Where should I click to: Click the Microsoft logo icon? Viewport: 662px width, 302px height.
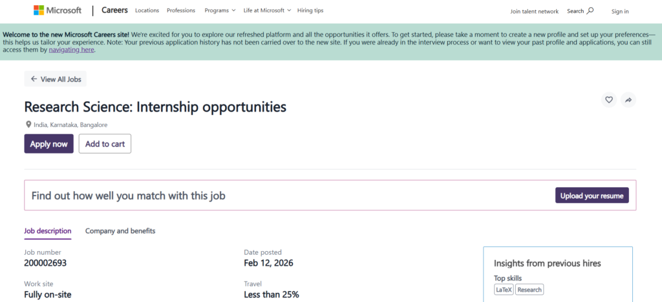click(39, 10)
